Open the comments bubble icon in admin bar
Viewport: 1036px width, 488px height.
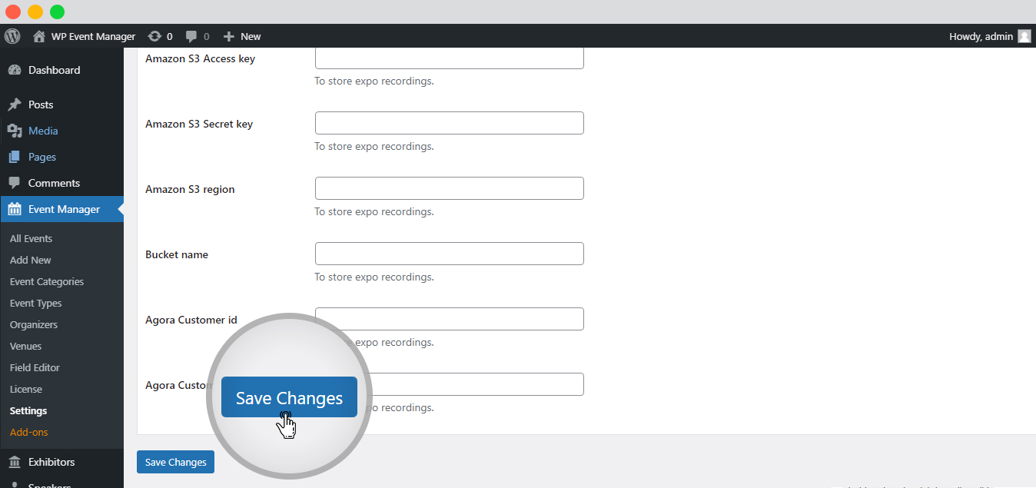tap(191, 36)
